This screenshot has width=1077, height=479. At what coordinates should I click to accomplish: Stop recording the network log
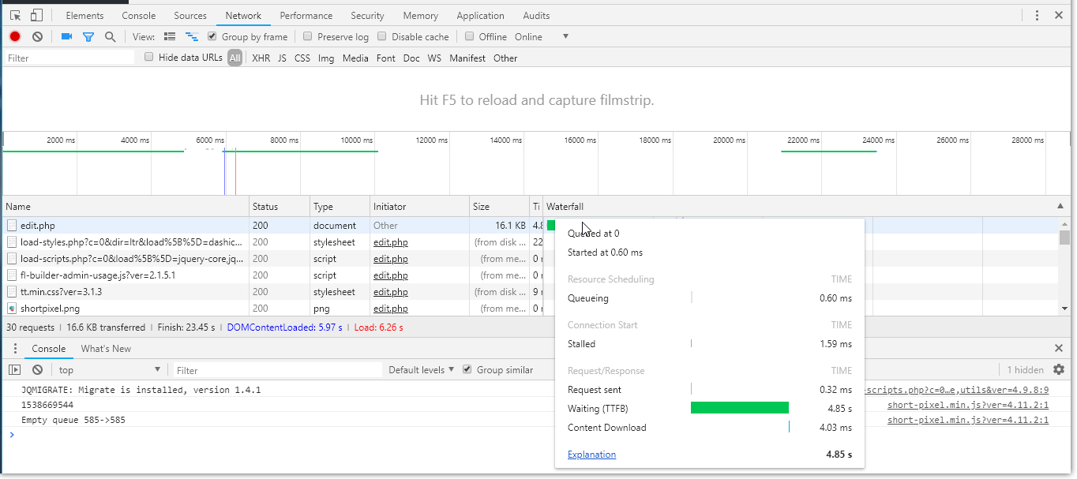point(15,36)
